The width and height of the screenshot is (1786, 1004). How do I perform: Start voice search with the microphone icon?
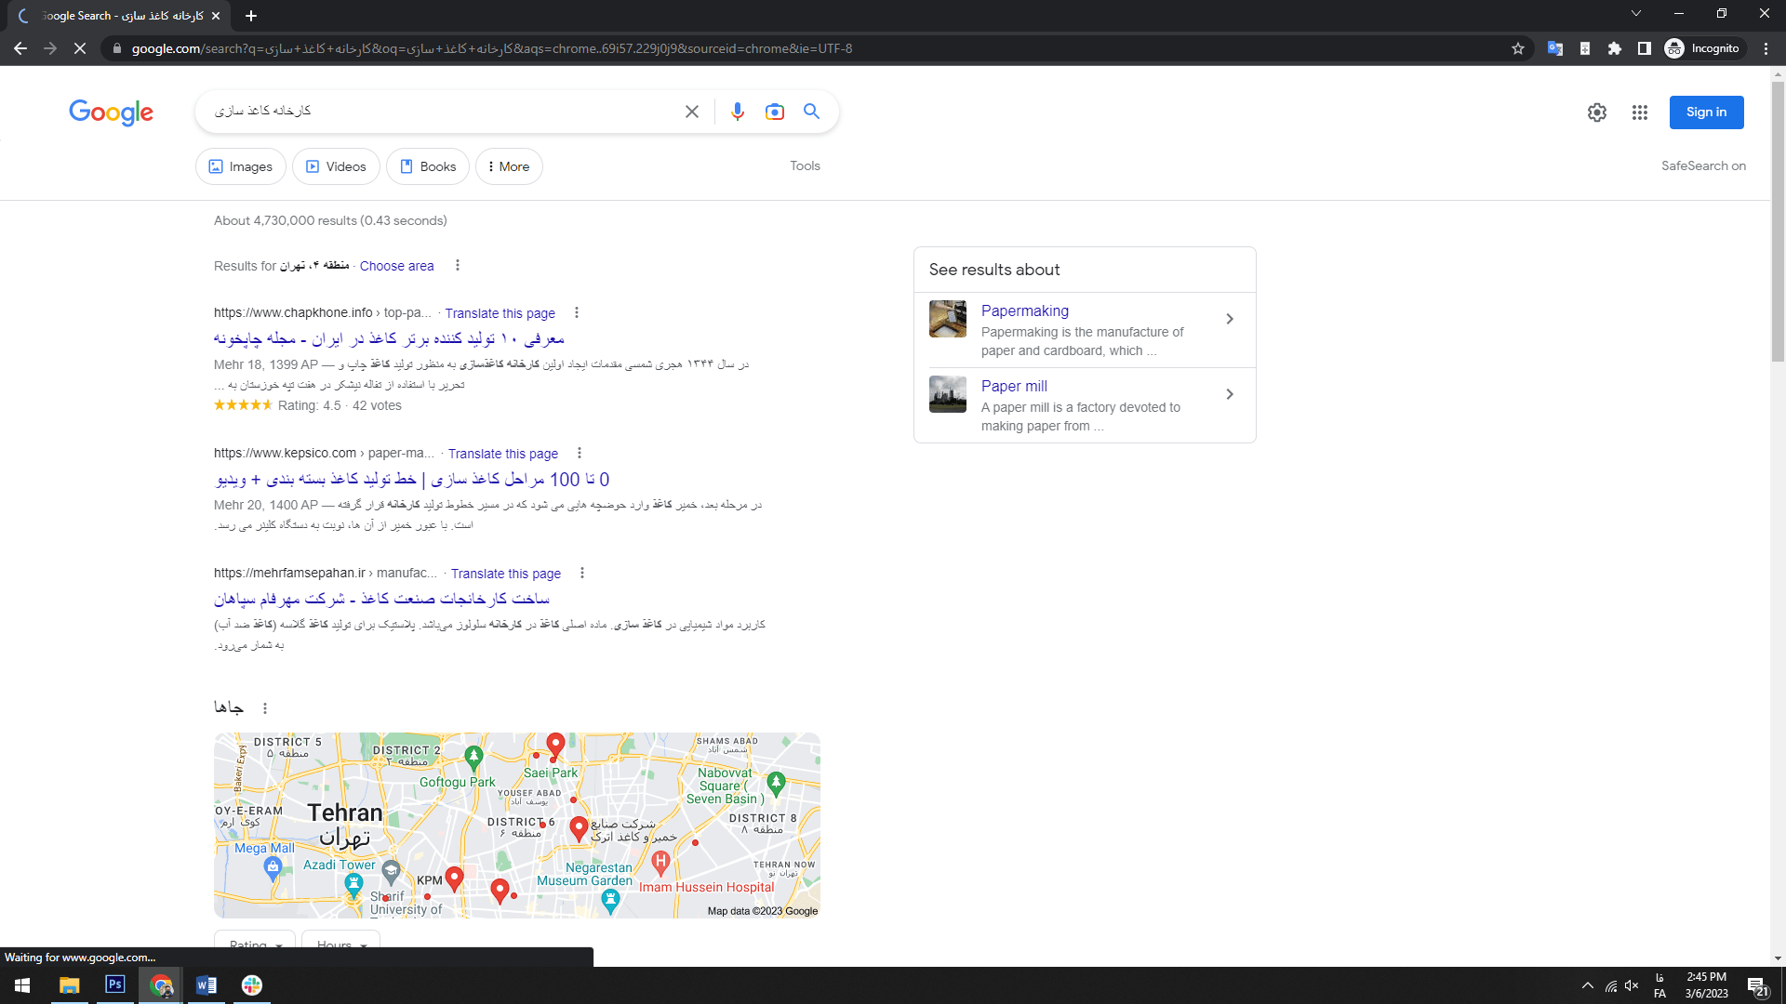tap(738, 112)
